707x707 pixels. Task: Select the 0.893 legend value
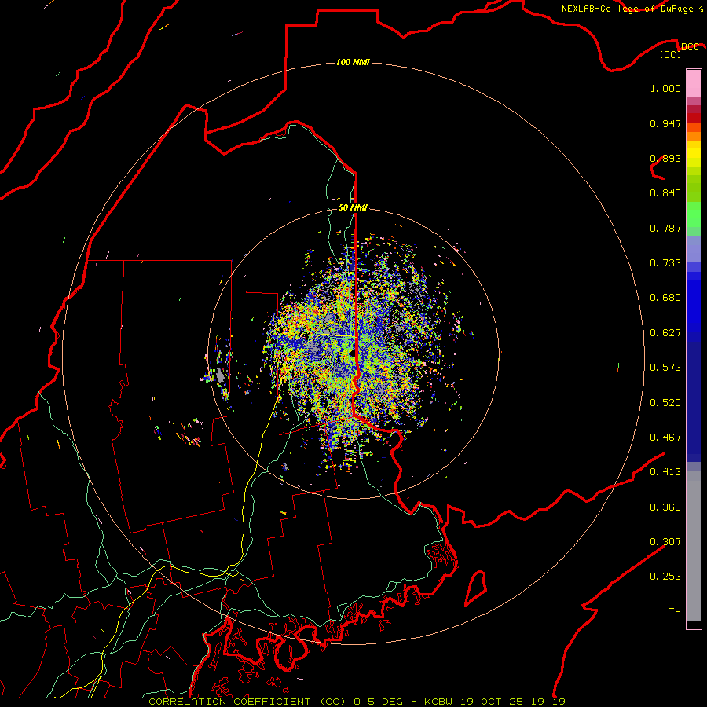click(665, 158)
